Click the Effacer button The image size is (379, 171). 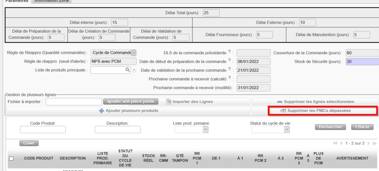(362, 127)
